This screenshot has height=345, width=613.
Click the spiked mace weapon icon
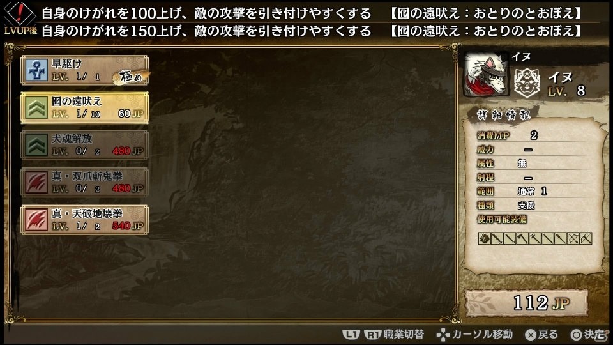pyautogui.click(x=535, y=238)
